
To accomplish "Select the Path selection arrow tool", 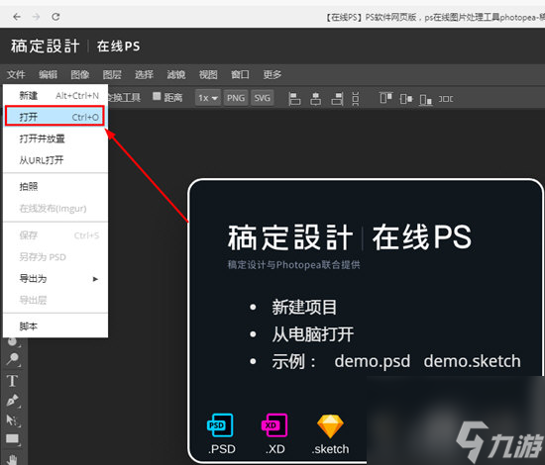I will pos(13,419).
